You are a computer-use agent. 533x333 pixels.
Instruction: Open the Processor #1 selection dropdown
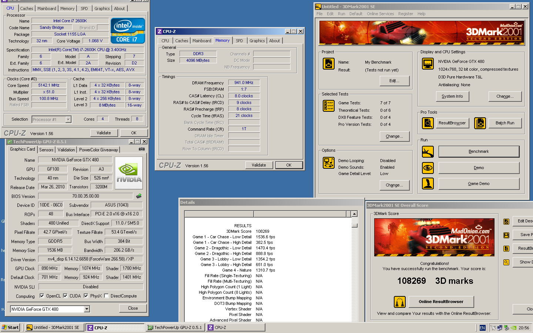(x=68, y=119)
